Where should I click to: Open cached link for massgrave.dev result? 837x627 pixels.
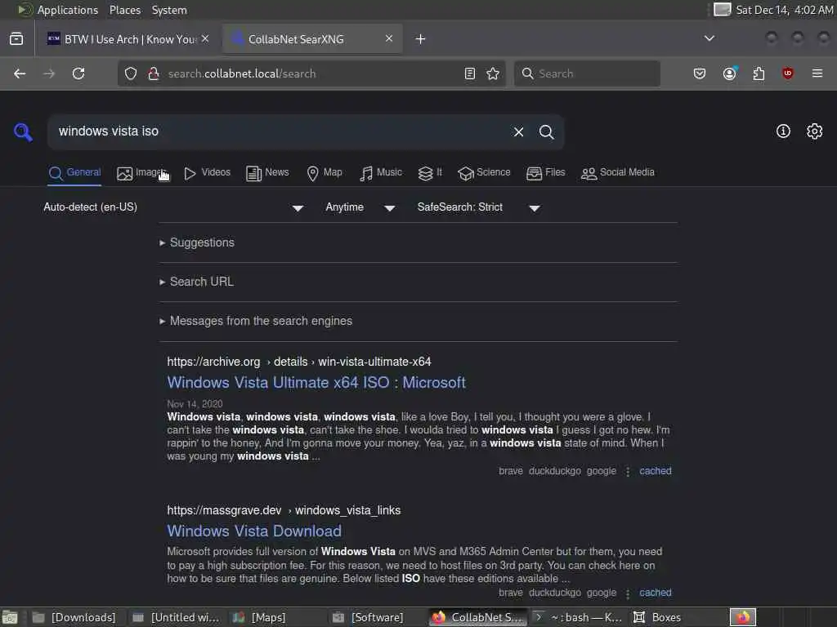[x=655, y=593]
